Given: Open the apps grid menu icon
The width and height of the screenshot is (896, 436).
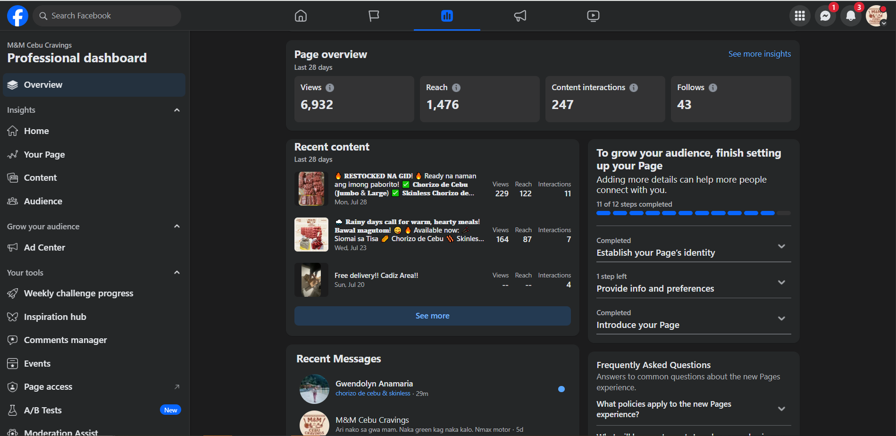Looking at the screenshot, I should [x=800, y=16].
